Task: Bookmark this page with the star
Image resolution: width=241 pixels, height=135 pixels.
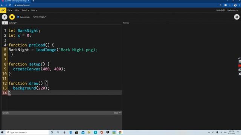Action: (x=220, y=5)
